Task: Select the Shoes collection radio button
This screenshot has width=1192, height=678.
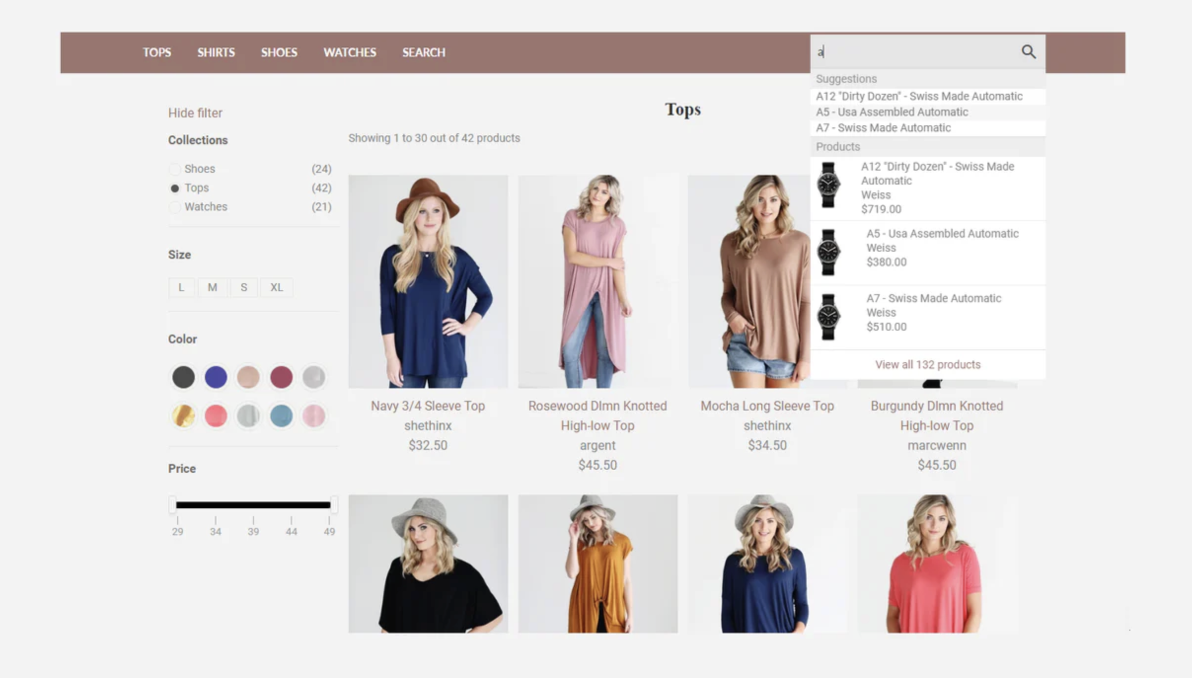Action: pyautogui.click(x=174, y=169)
